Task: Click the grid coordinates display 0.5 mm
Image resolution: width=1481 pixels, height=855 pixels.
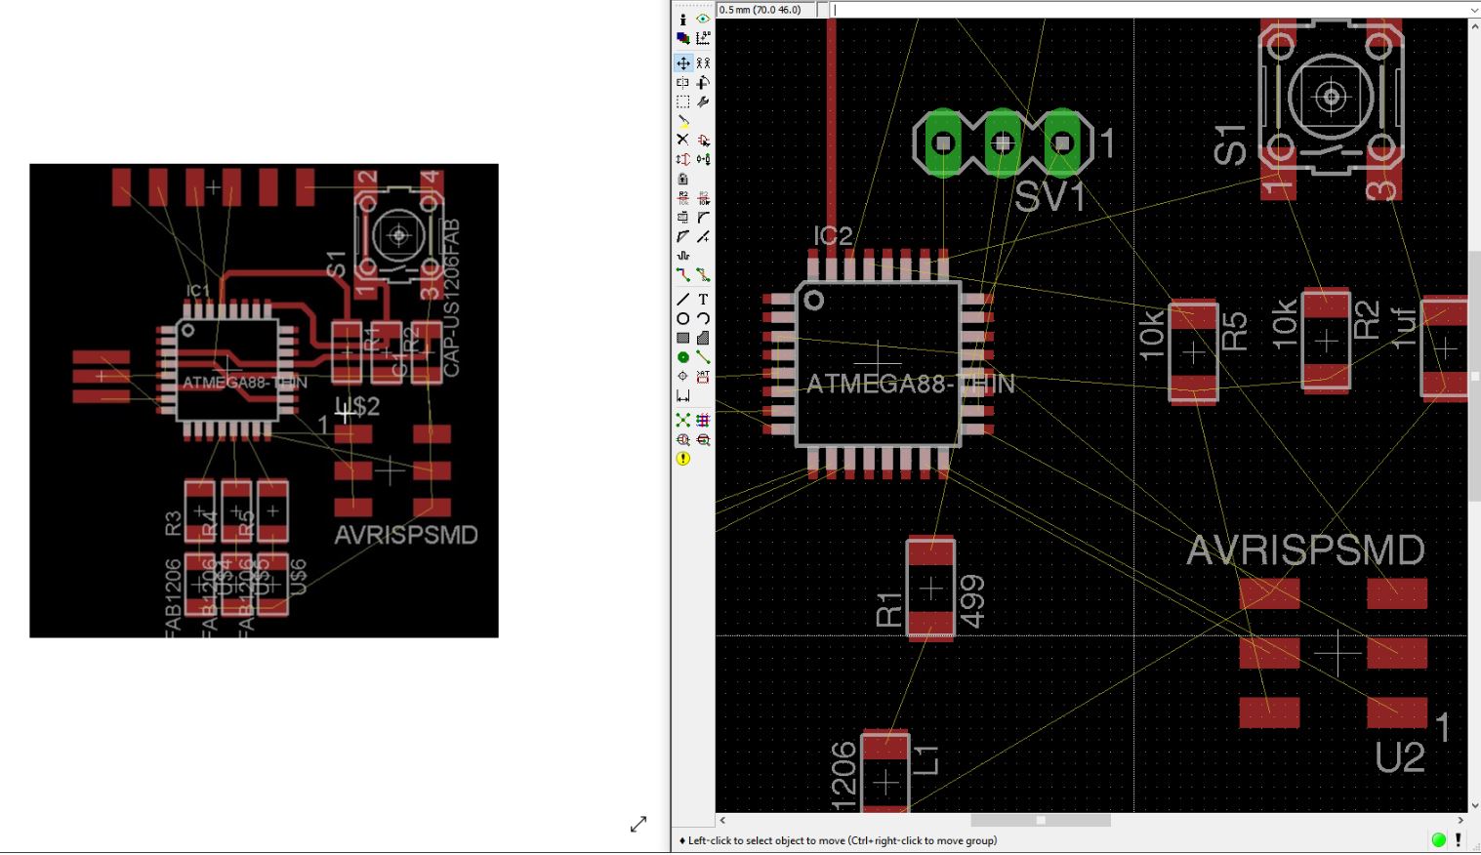Action: point(765,10)
